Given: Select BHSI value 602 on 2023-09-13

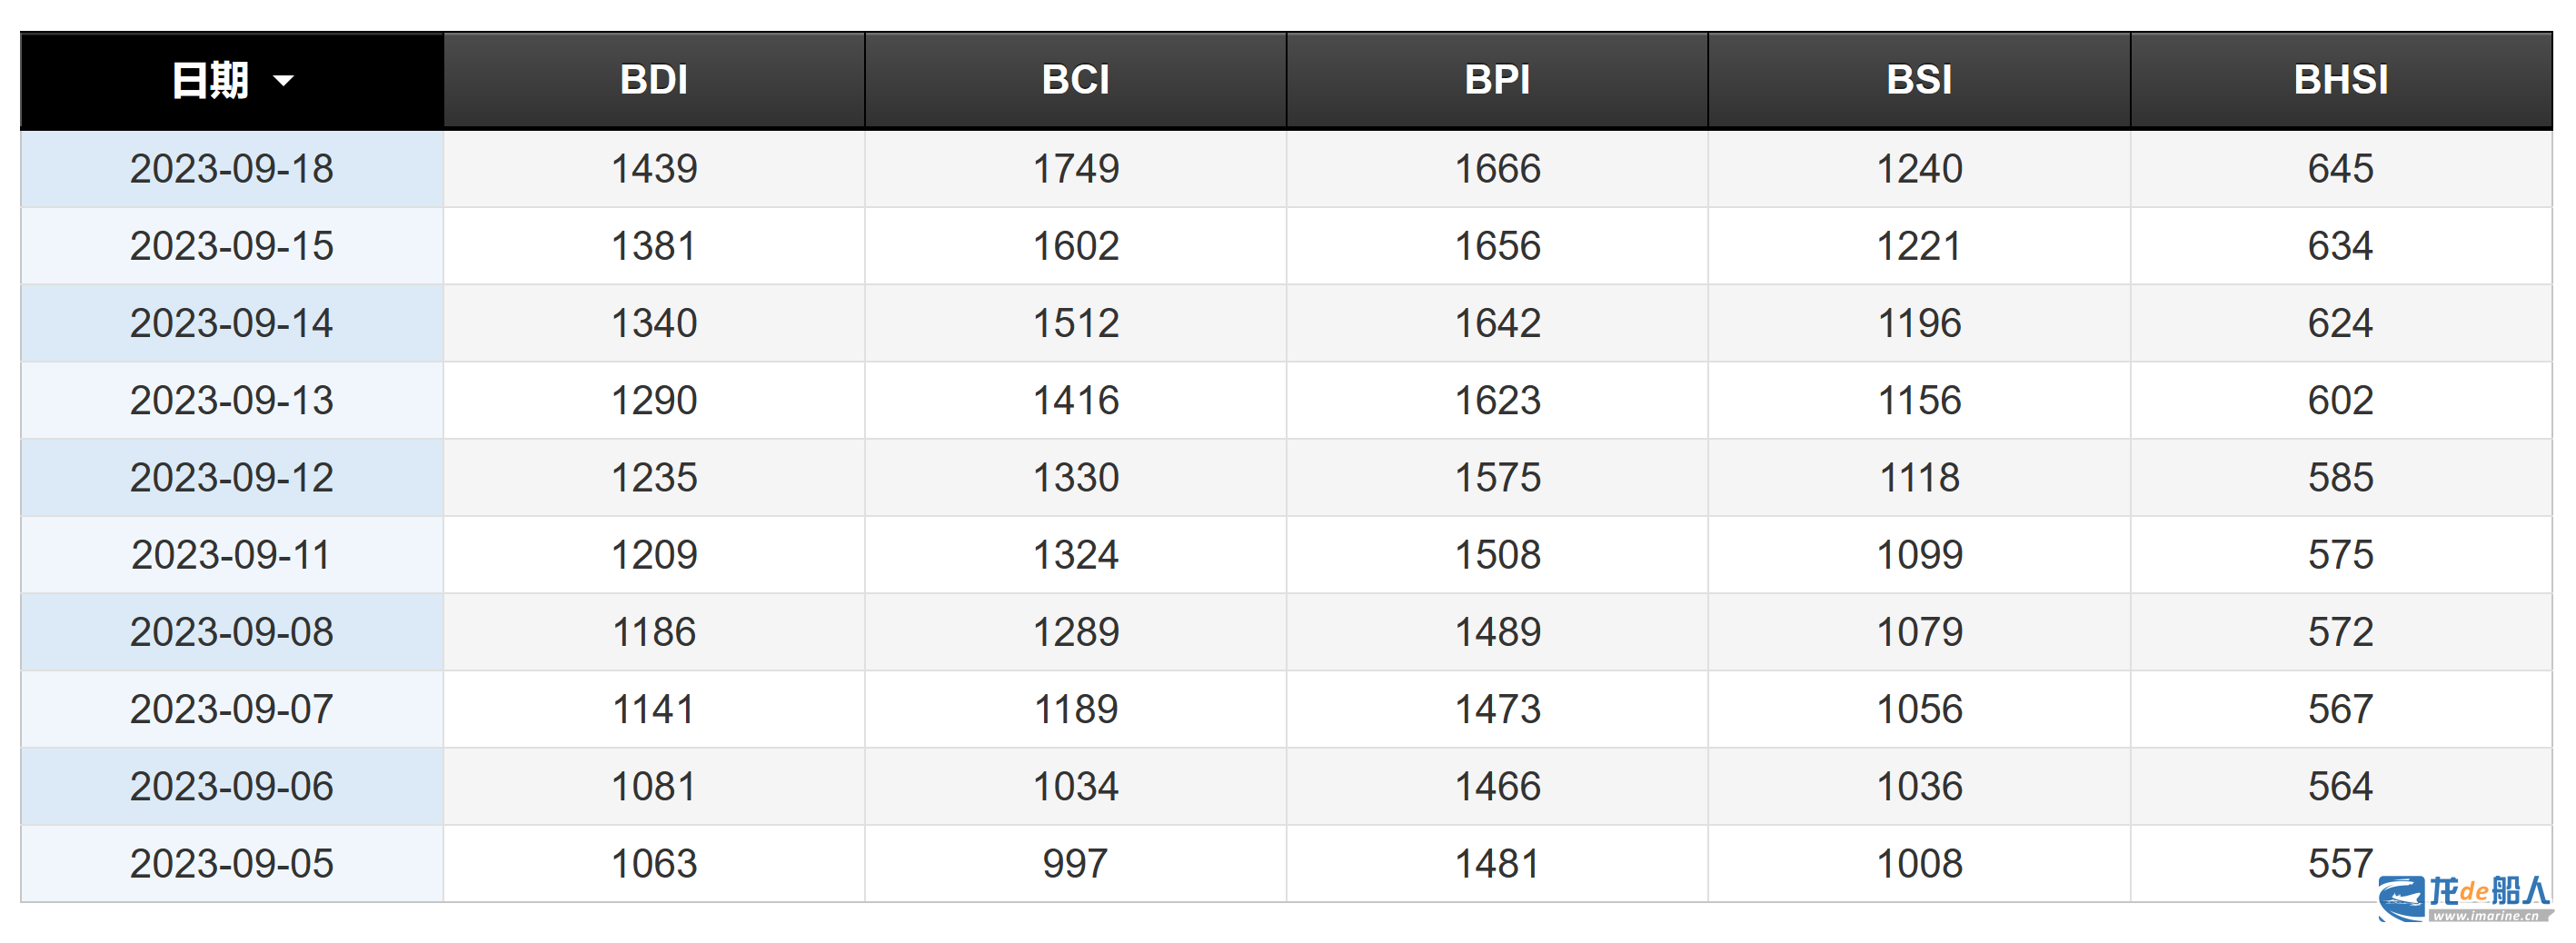Looking at the screenshot, I should pyautogui.click(x=2341, y=401).
